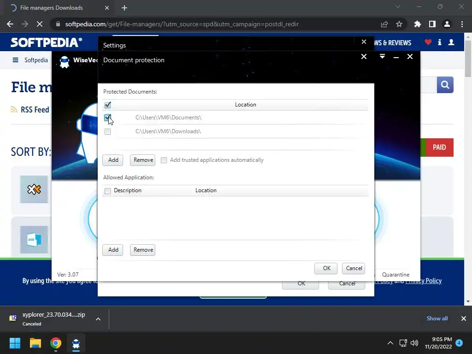
Task: Stop loading the page
Action: (x=40, y=24)
